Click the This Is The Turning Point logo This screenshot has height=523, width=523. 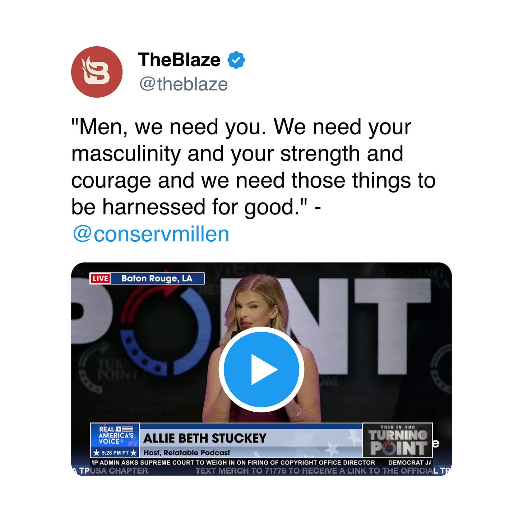(398, 440)
